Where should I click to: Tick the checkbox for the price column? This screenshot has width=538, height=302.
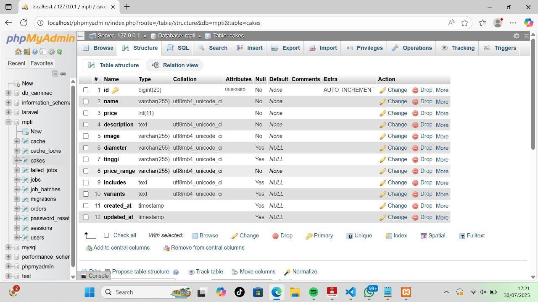pos(86,113)
